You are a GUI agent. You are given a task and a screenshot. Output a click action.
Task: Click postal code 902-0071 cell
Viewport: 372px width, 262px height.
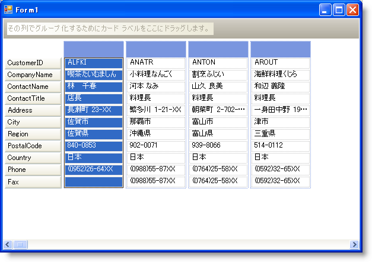click(x=156, y=146)
